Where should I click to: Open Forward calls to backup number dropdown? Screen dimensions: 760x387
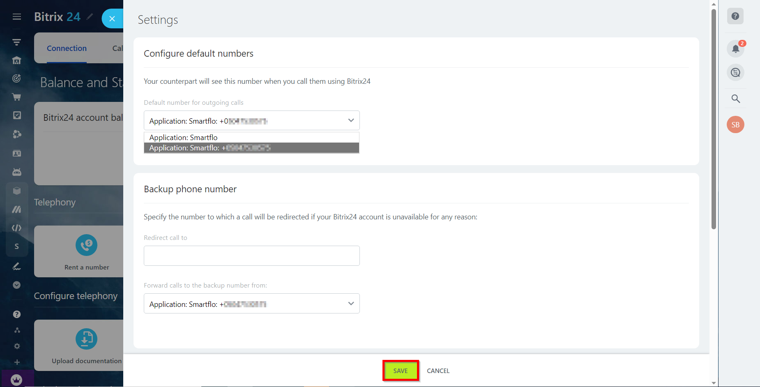[252, 304]
